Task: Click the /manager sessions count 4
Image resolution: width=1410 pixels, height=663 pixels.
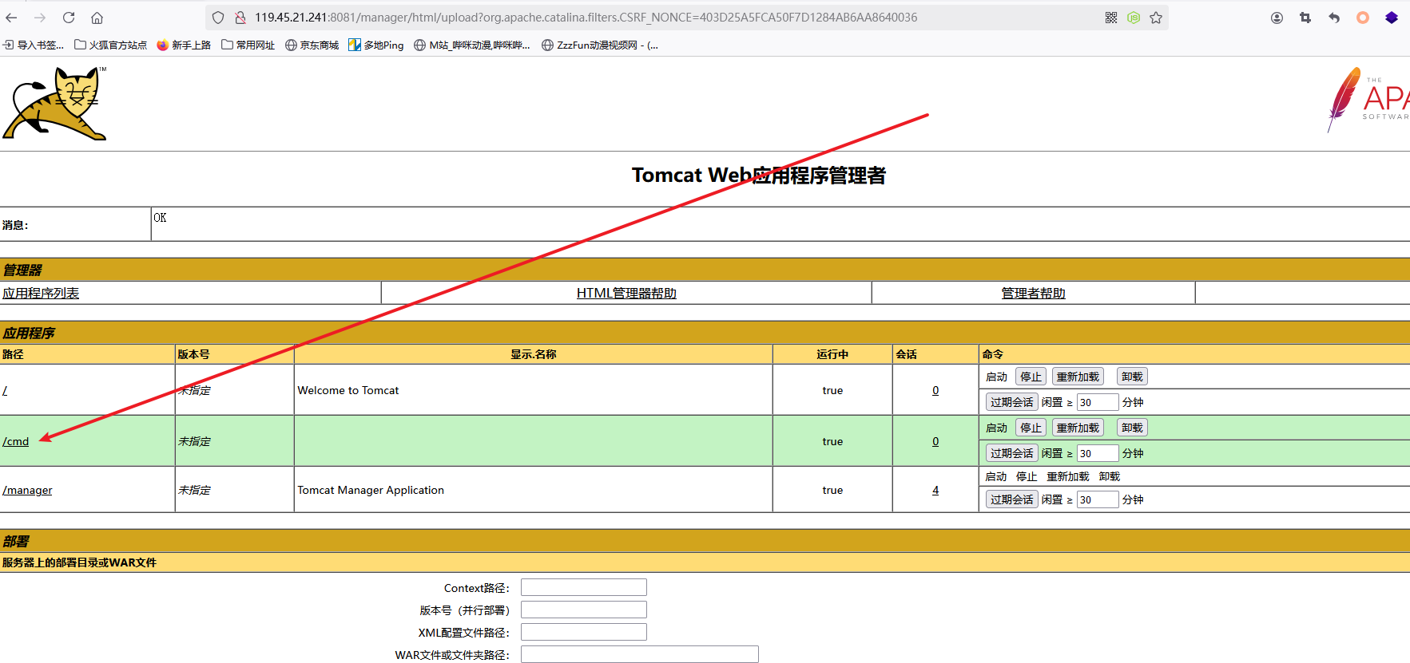Action: pyautogui.click(x=935, y=490)
